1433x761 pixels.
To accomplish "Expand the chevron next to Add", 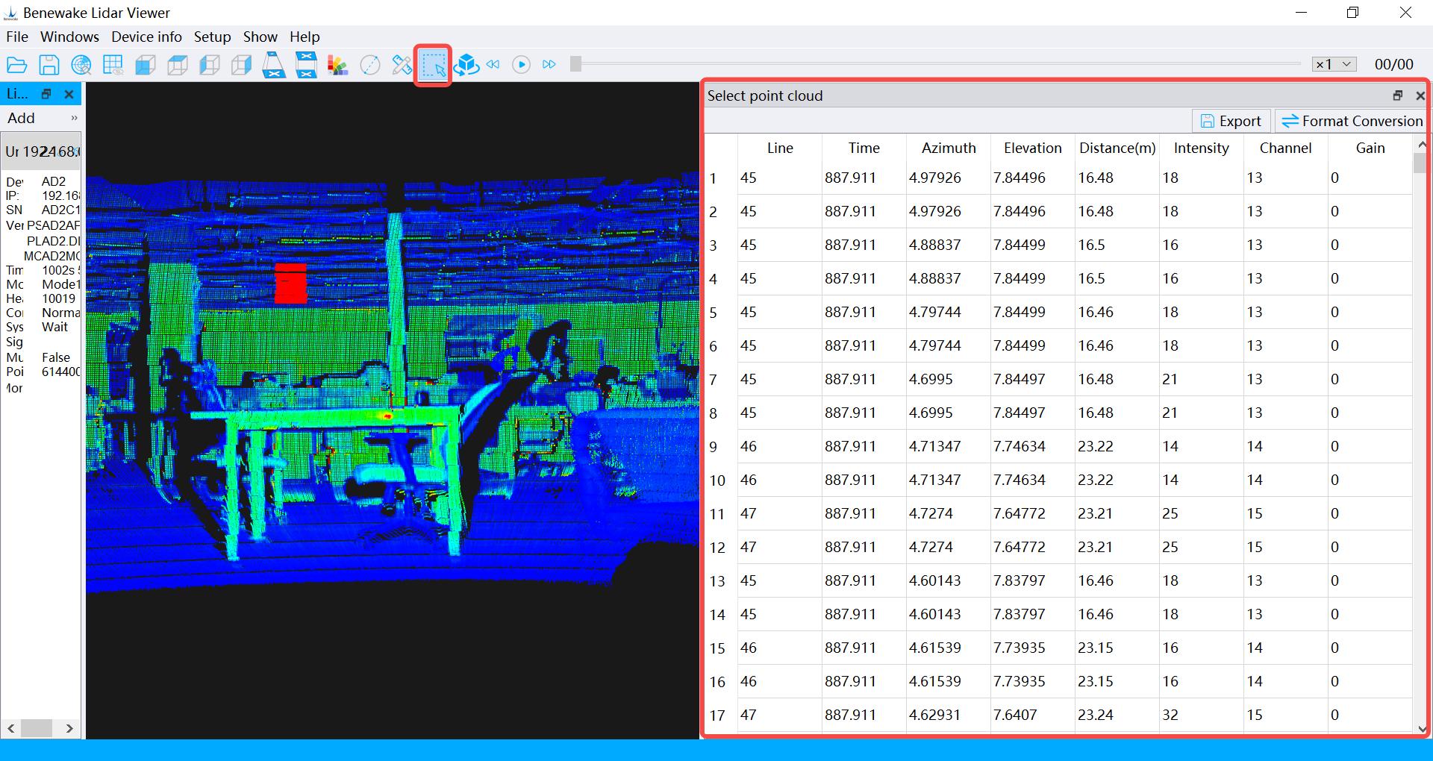I will (74, 118).
